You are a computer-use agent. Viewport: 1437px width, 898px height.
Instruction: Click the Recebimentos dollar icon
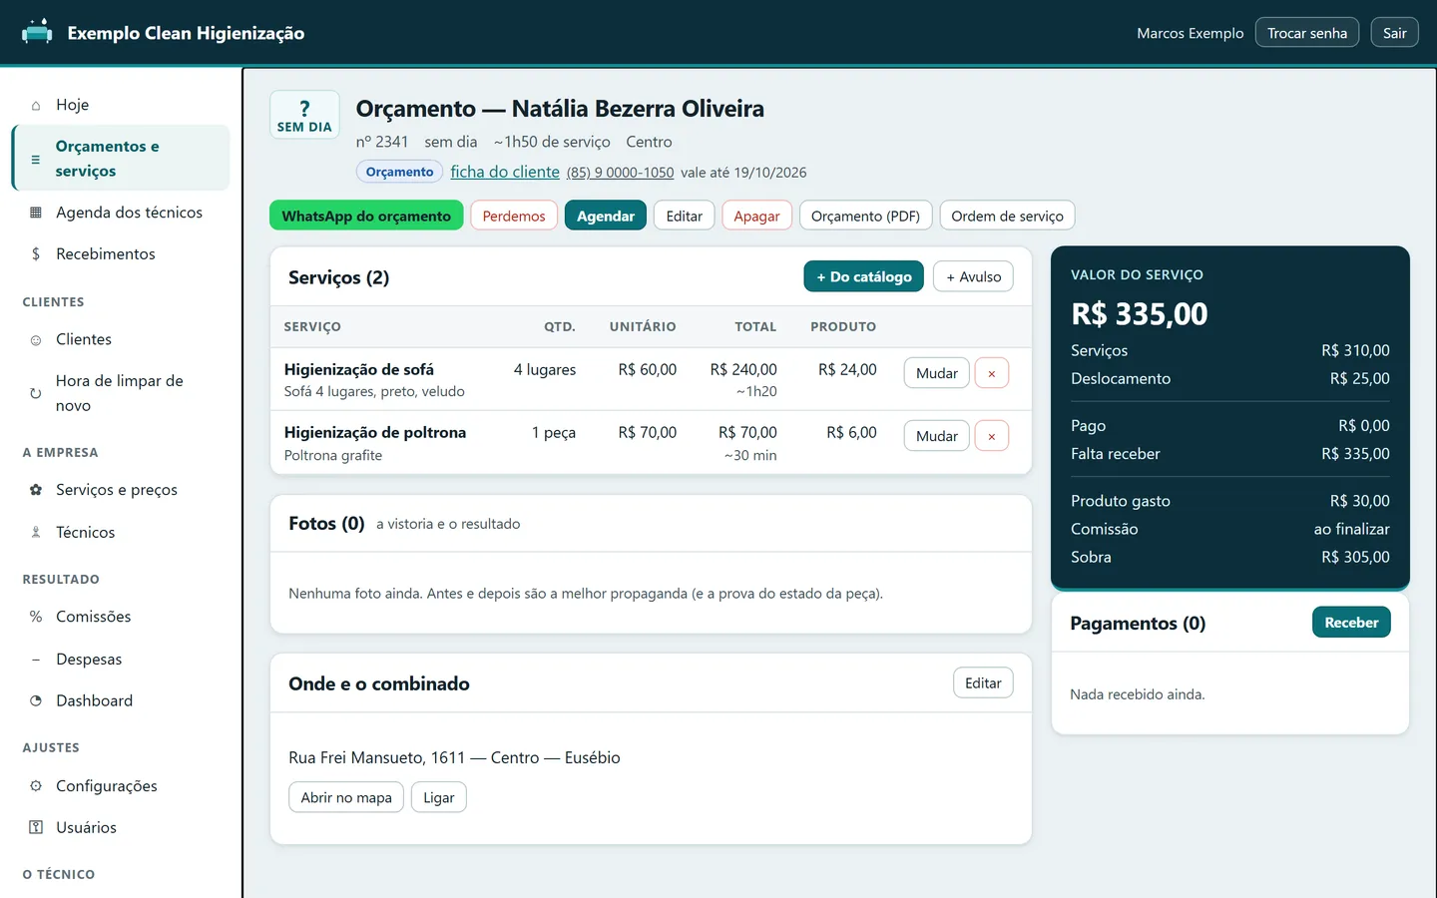36,254
